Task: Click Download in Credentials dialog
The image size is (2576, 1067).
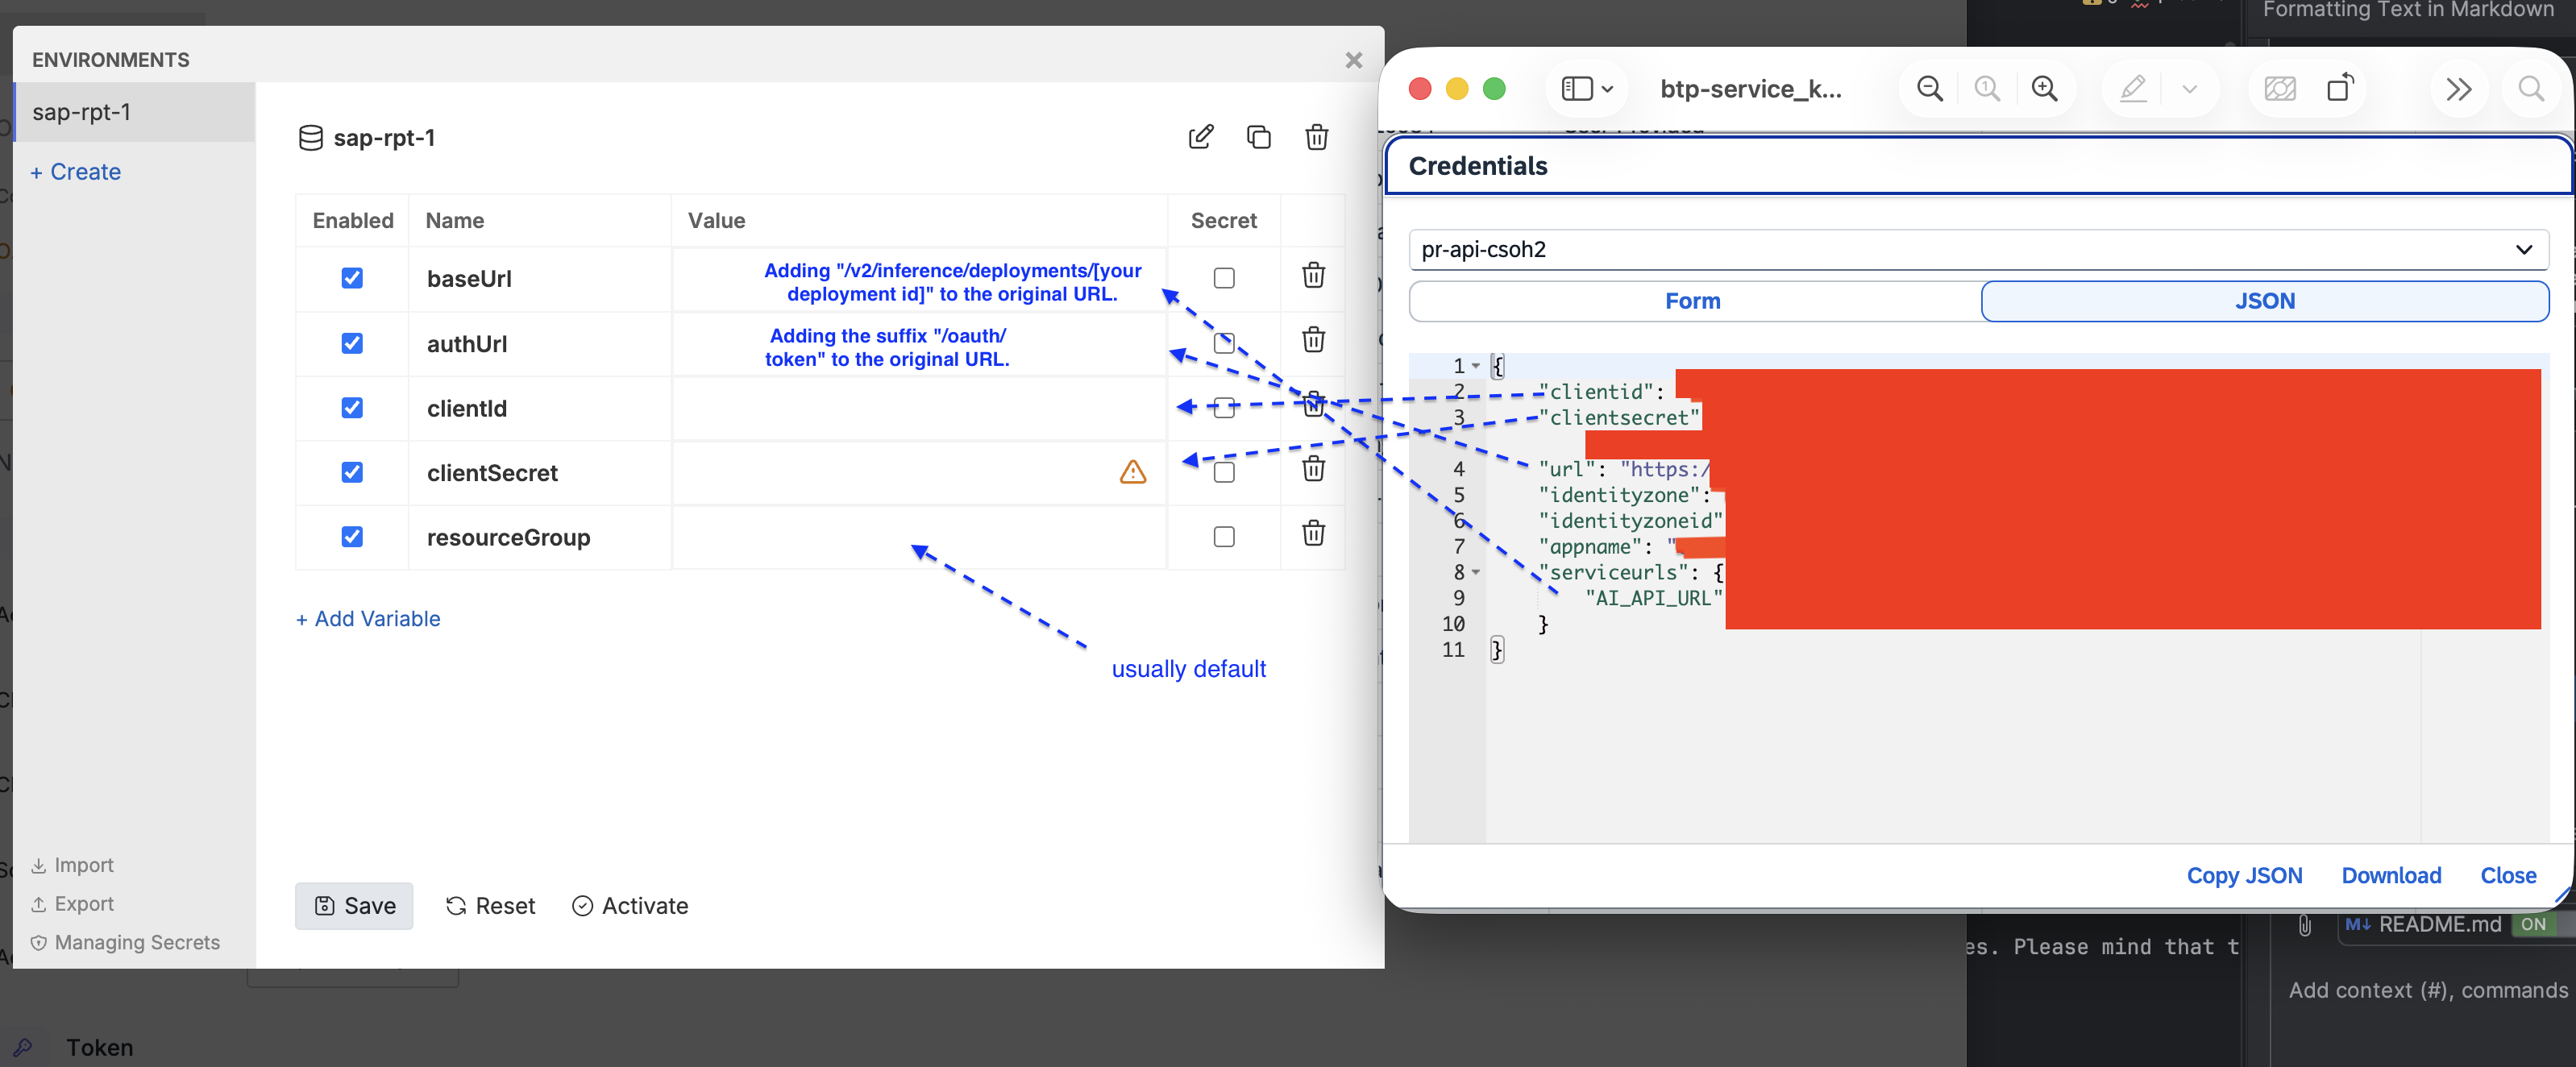Action: coord(2391,876)
